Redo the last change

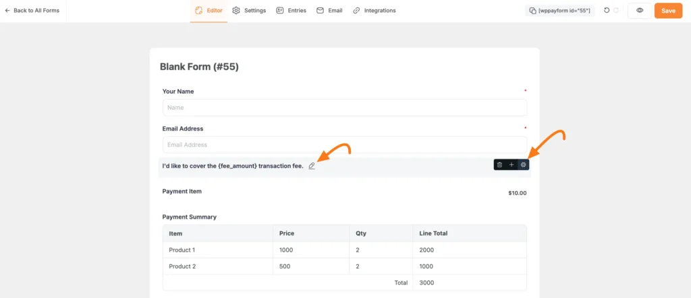click(617, 11)
